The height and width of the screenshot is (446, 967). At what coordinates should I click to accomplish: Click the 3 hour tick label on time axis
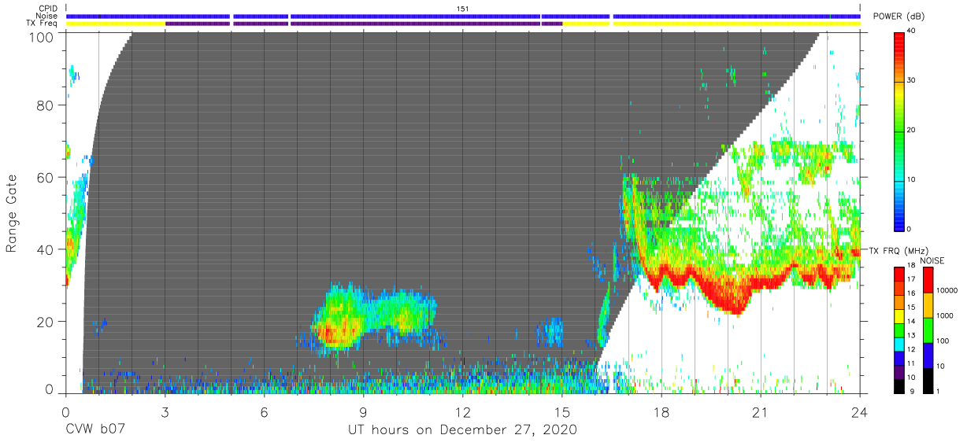point(165,412)
